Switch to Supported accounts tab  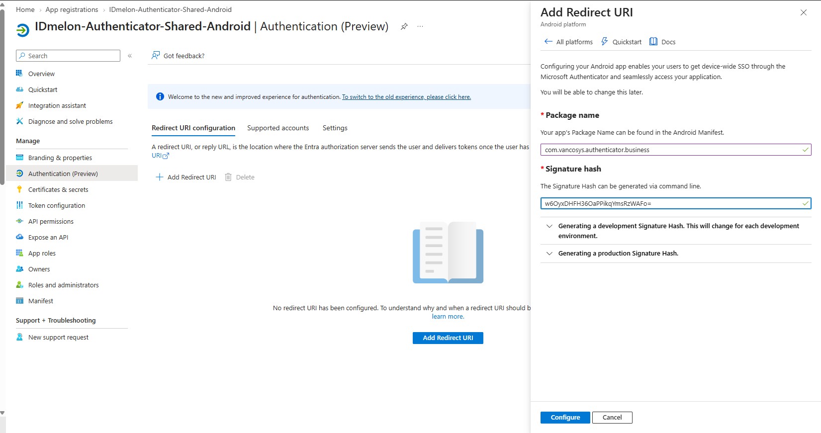(278, 128)
